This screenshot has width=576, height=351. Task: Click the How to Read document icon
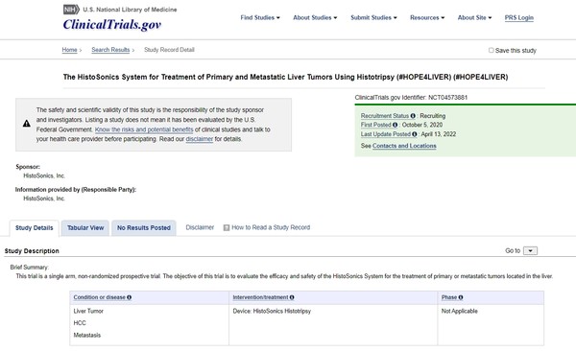pos(227,227)
